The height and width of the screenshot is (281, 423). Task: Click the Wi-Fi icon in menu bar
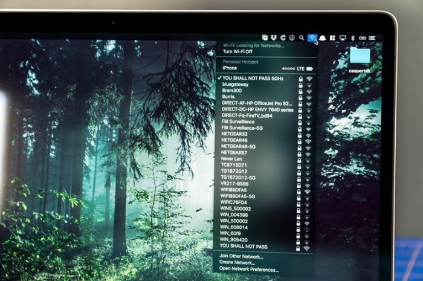pyautogui.click(x=312, y=37)
